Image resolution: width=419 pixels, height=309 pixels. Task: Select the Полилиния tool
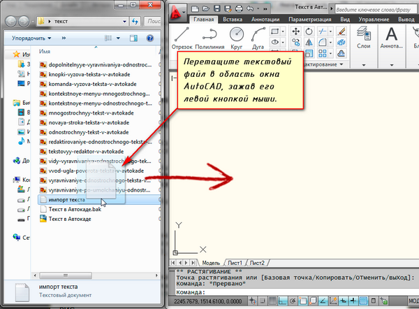(x=209, y=38)
